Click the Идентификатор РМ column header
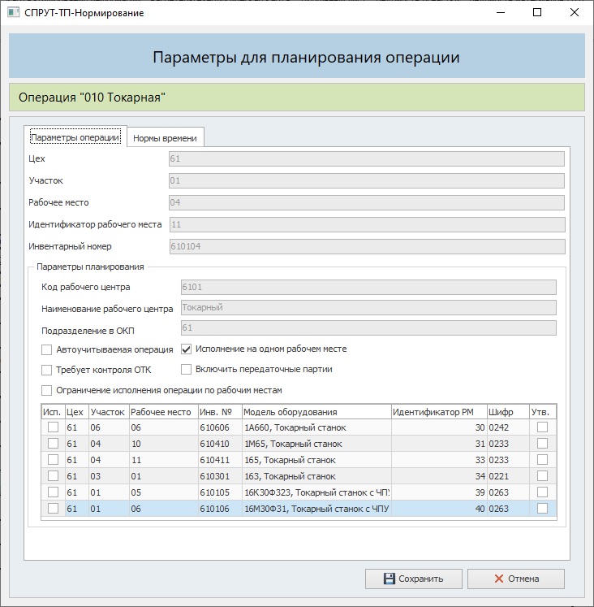 click(437, 412)
